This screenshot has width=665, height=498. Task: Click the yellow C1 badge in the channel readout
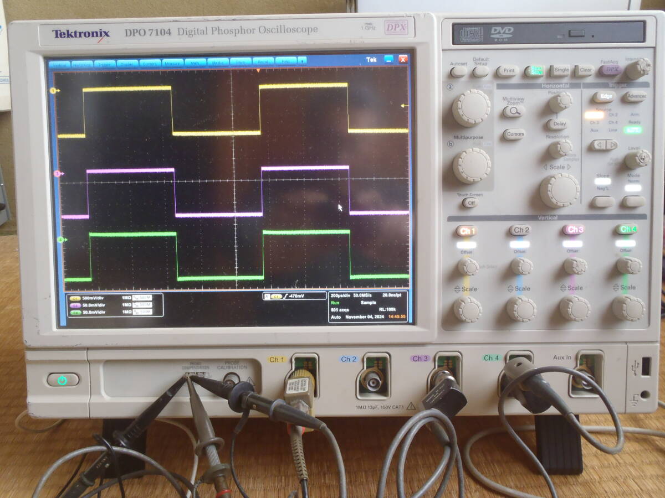(x=75, y=298)
